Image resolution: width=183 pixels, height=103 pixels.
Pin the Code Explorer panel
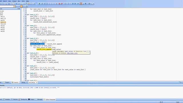click(18, 9)
